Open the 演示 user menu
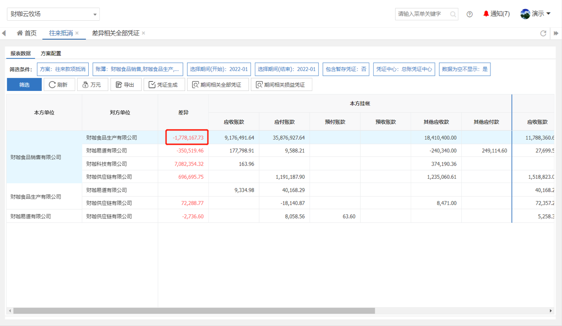The image size is (562, 326). [536, 14]
